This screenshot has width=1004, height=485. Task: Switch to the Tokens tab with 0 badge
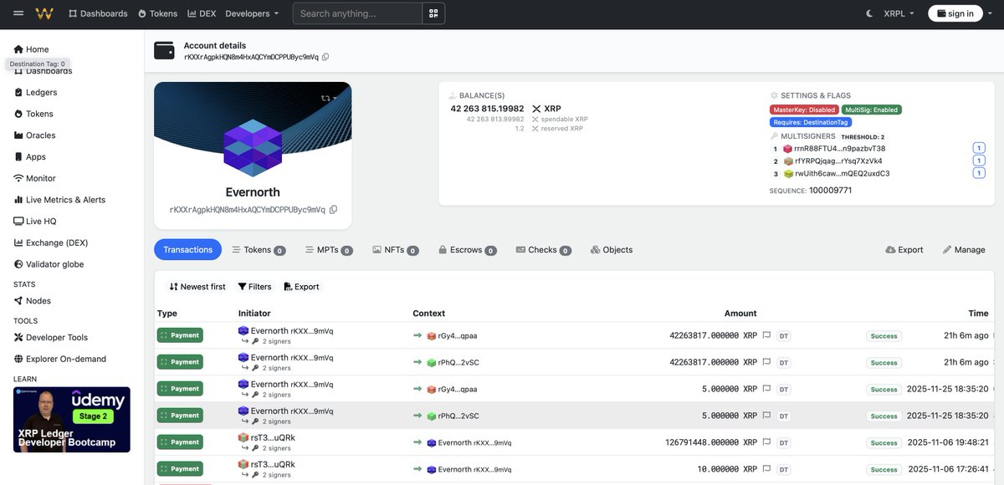pos(259,249)
